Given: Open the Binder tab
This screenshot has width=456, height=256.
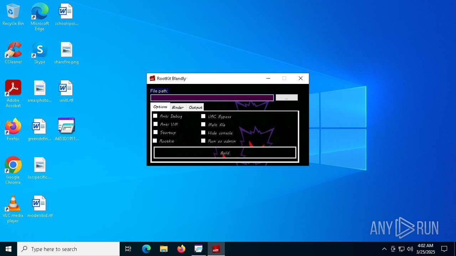Looking at the screenshot, I should click(x=178, y=107).
